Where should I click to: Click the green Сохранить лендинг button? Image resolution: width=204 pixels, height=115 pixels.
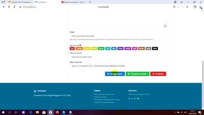pyautogui.click(x=137, y=74)
